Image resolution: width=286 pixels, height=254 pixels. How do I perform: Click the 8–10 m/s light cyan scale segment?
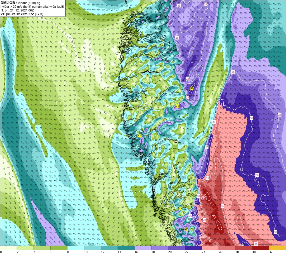76,248
